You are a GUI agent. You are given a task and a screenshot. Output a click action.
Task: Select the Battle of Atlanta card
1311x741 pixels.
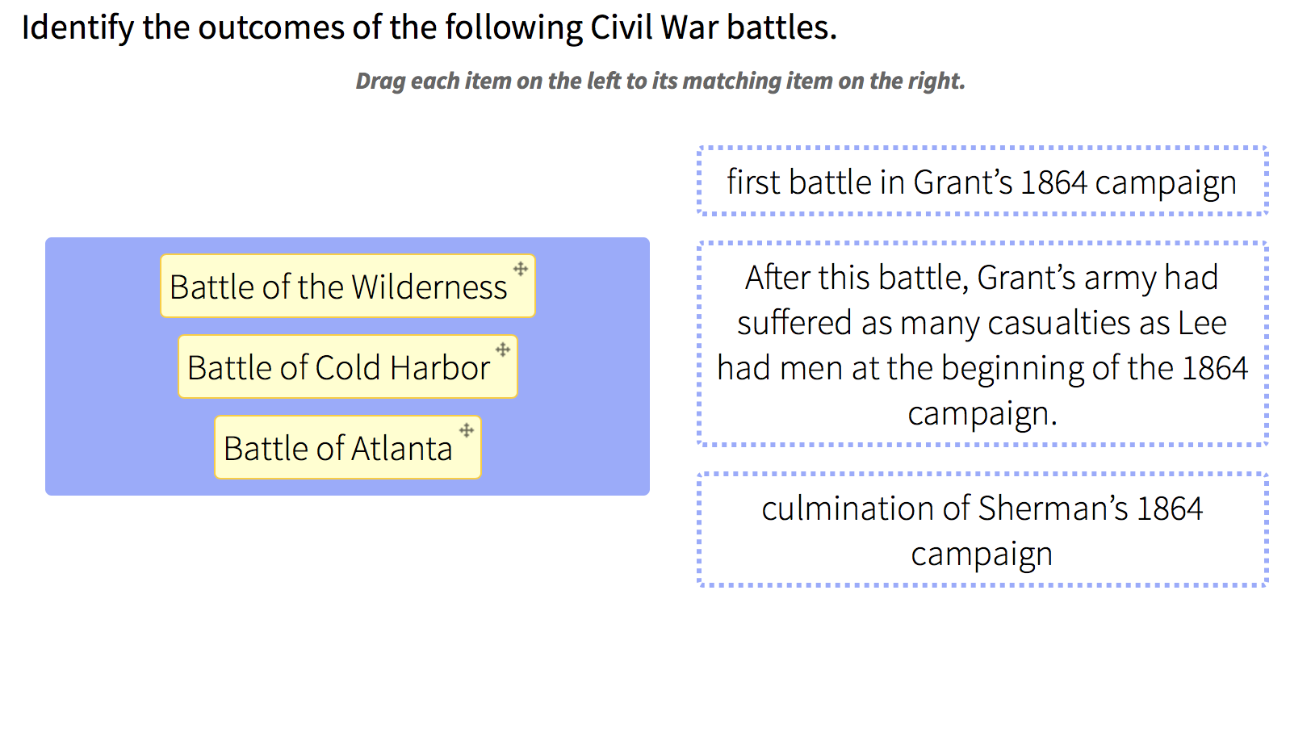click(x=348, y=447)
